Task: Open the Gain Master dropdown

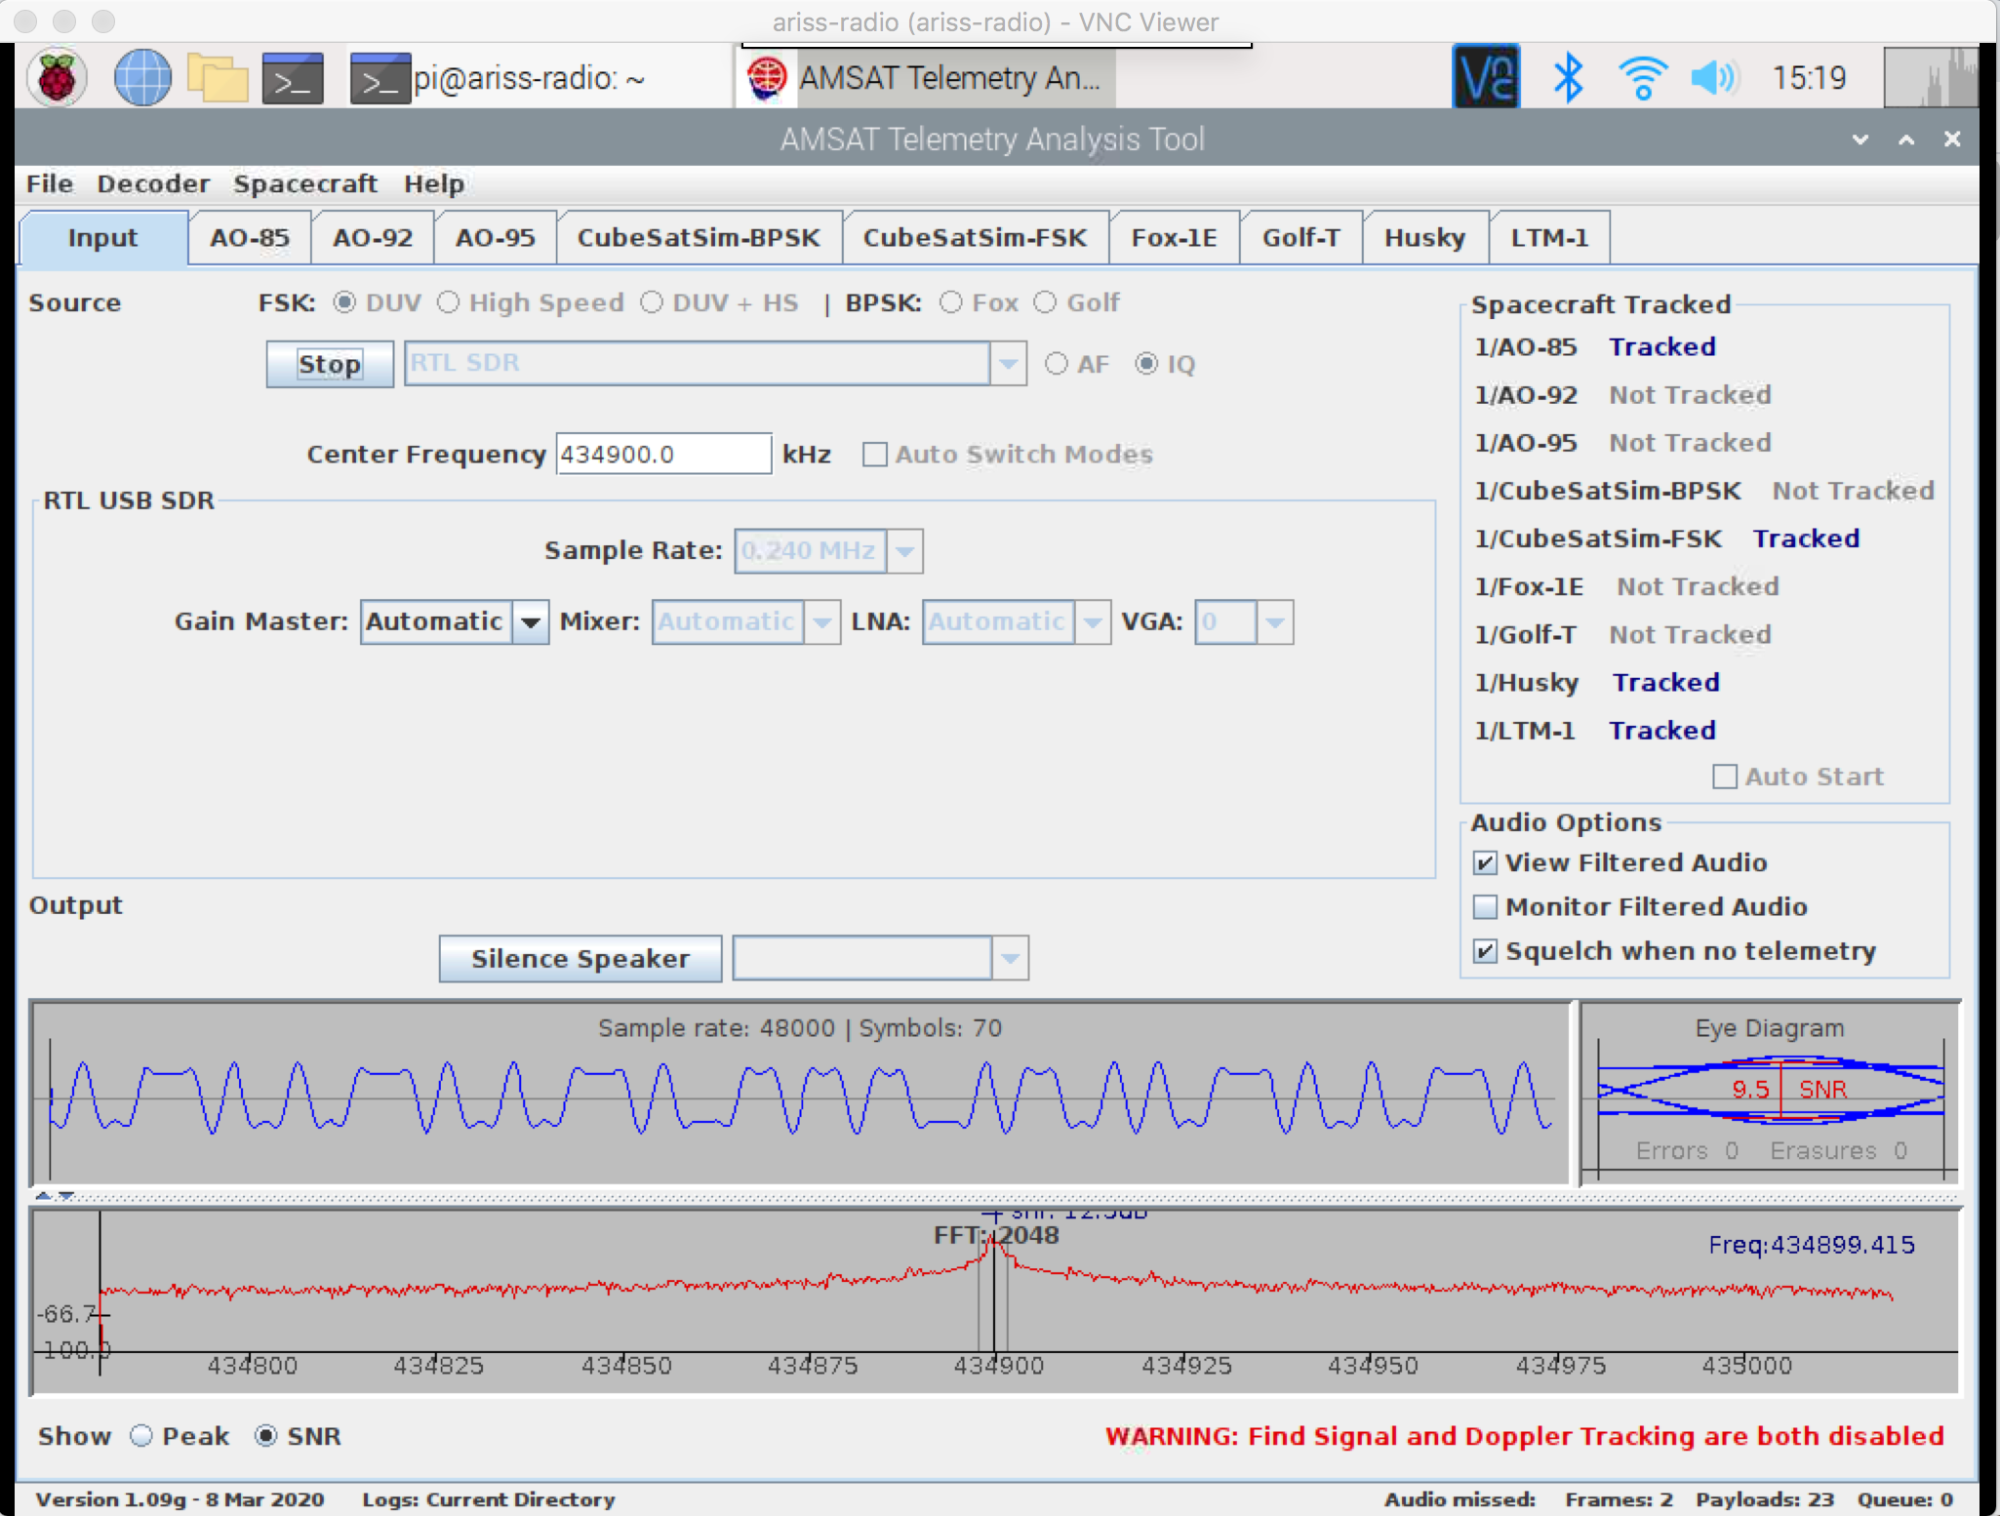Action: (530, 621)
